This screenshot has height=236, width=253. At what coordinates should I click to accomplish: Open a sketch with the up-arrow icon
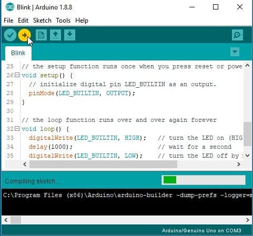tap(55, 35)
